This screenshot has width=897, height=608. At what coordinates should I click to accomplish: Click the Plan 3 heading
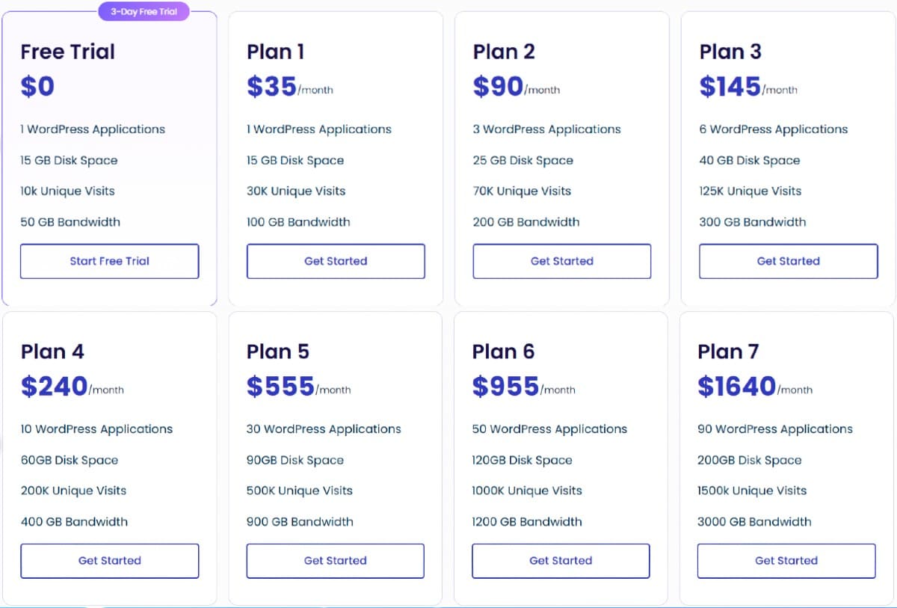click(x=730, y=52)
